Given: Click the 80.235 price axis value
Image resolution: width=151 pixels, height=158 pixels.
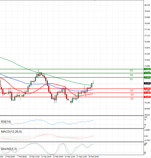Looking at the screenshot, I should click(147, 5).
